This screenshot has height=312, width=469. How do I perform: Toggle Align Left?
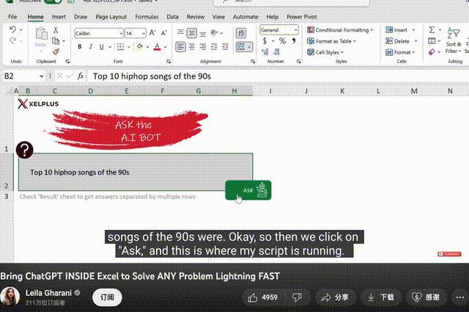click(181, 47)
